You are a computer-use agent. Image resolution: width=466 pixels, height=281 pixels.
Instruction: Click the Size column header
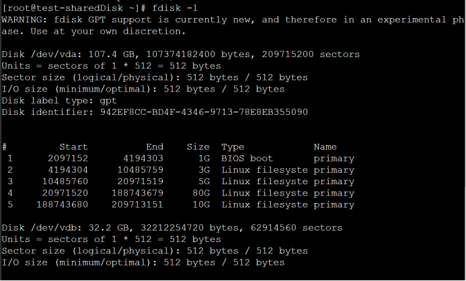198,147
